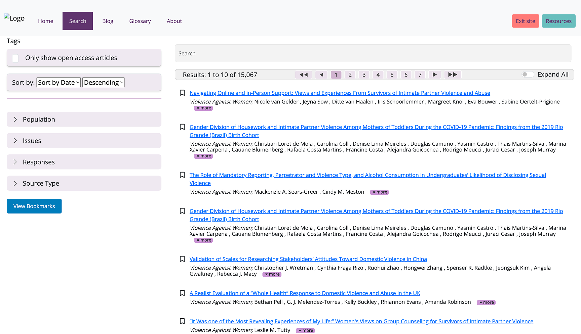
Task: Expand the Population tag section
Action: point(84,119)
